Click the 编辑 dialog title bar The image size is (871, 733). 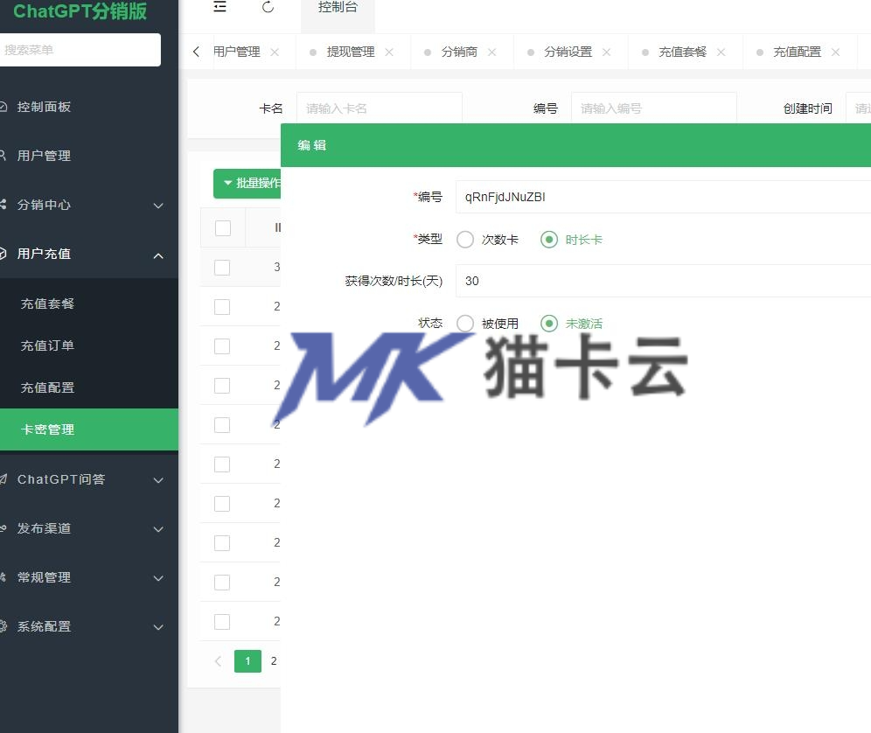click(x=575, y=145)
